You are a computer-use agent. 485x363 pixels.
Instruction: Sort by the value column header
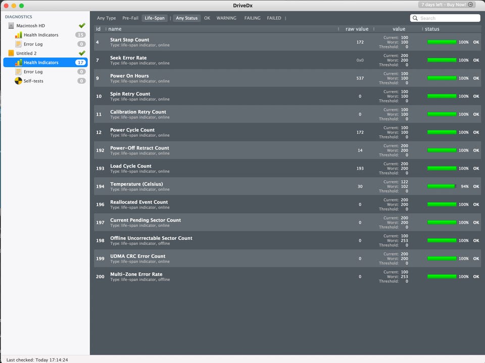tap(399, 29)
